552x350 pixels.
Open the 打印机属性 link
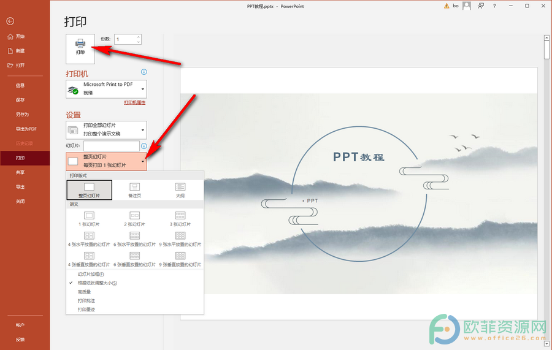click(134, 103)
